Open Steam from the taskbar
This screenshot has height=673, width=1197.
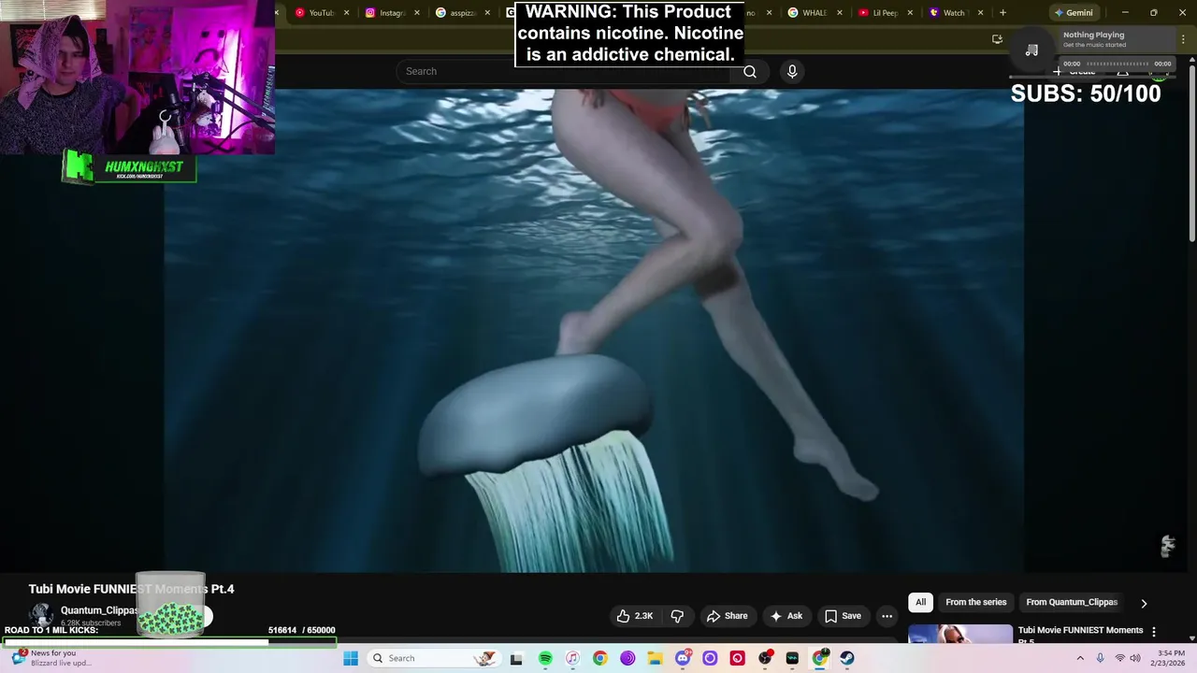tap(847, 658)
